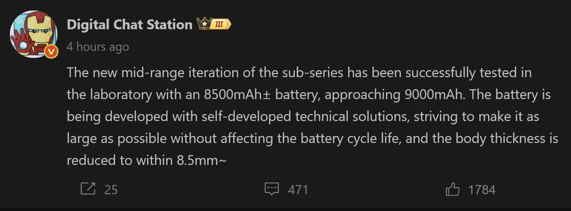This screenshot has height=211, width=571.
Task: Click the word 'laboratory' in the post
Action: coord(120,95)
